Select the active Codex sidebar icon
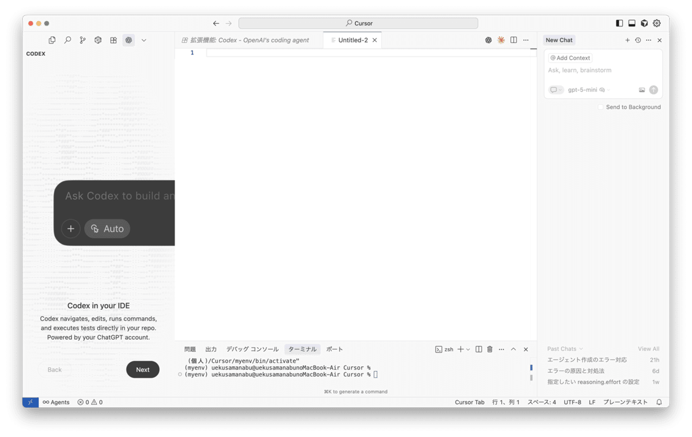Viewport: 692px width, 437px height. 129,40
